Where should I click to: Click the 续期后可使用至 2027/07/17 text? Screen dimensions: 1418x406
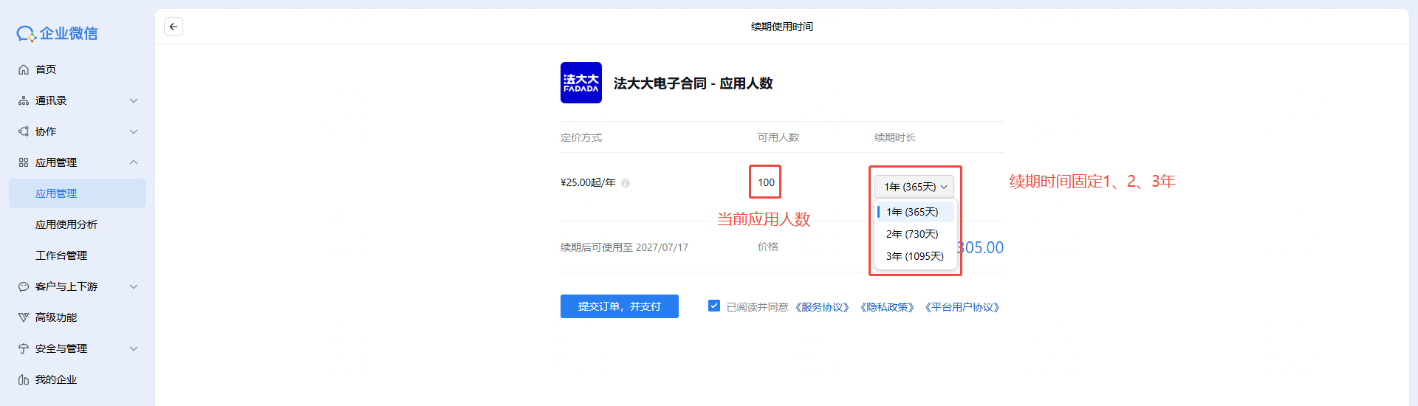624,247
